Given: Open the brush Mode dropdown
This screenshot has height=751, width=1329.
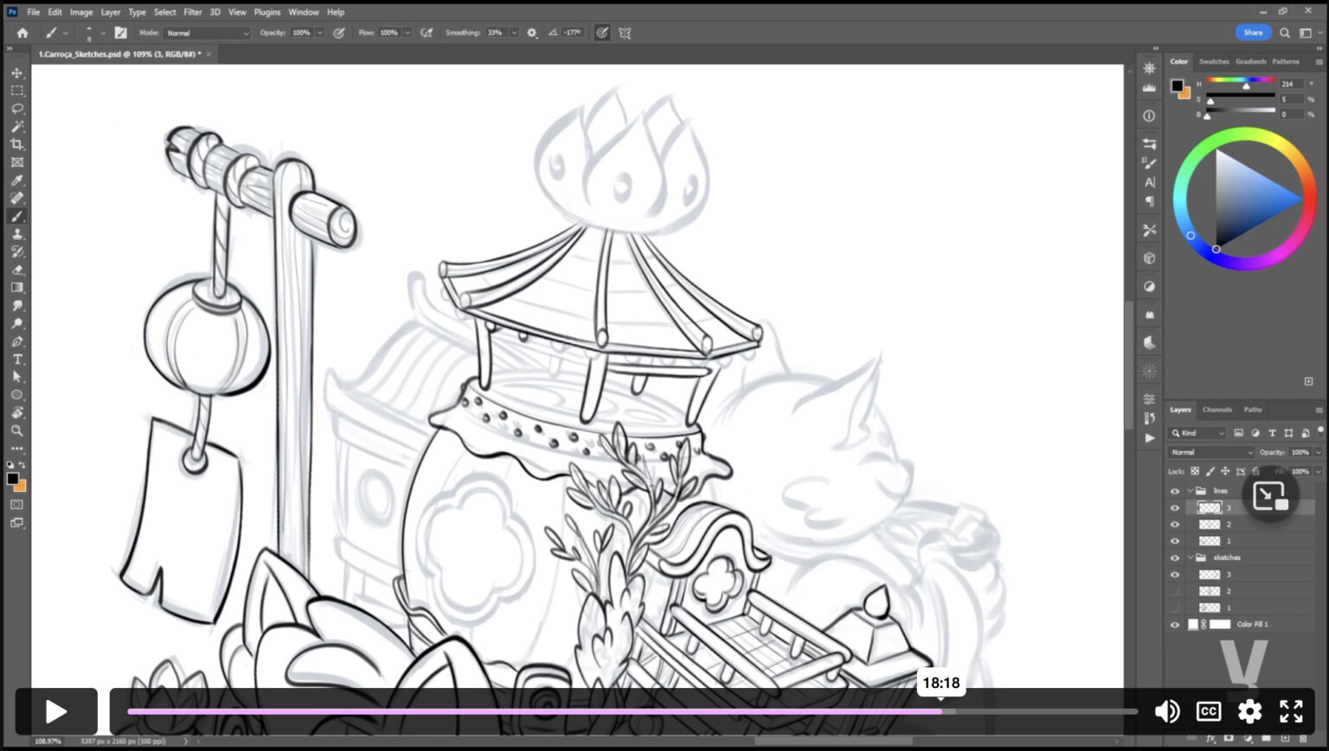Looking at the screenshot, I should (x=207, y=33).
